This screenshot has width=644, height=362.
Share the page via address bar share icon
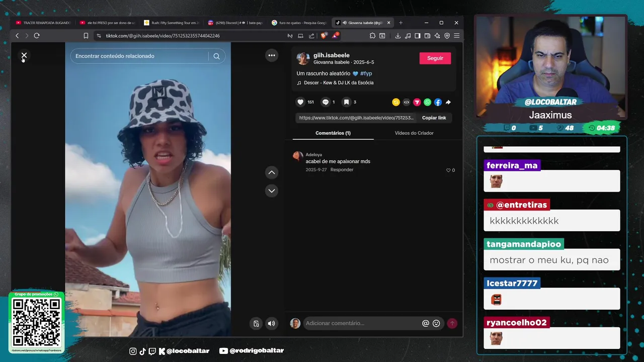click(x=311, y=36)
